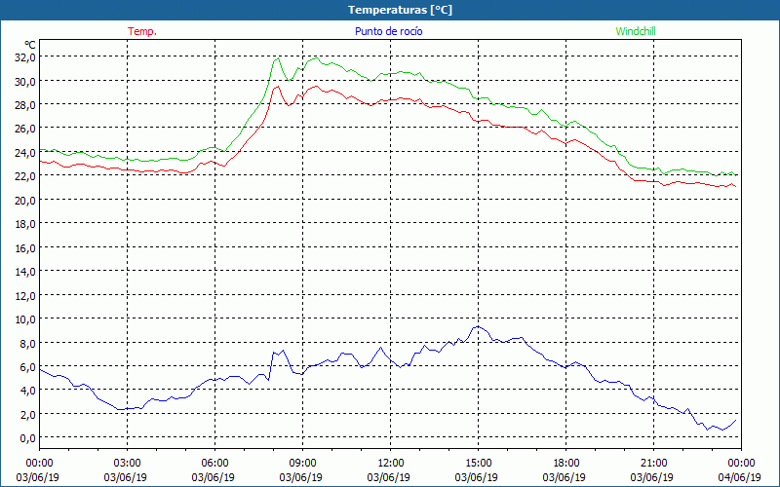Click the '03/06/19' date under 18:00

point(565,477)
